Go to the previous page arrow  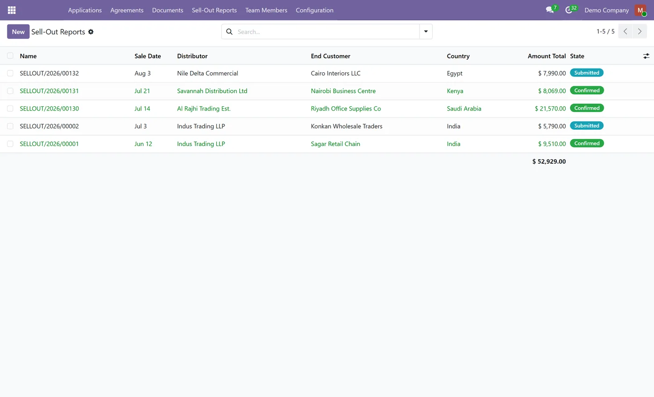[626, 32]
